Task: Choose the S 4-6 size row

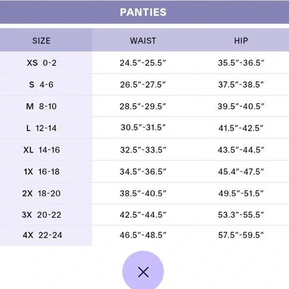Action: point(144,84)
